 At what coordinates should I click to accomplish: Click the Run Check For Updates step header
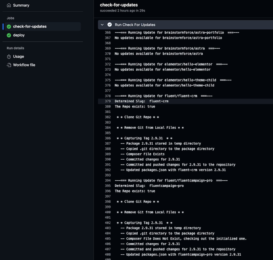[x=185, y=25]
